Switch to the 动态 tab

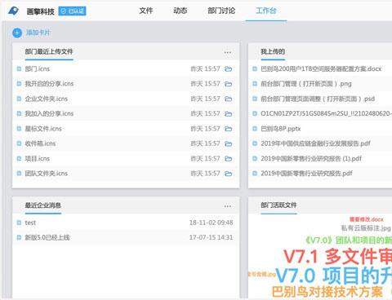click(x=180, y=11)
